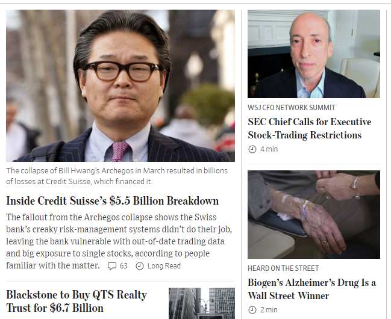Open Biogen's Alzheimer's Drug Is a Wall Street Winner

click(311, 289)
